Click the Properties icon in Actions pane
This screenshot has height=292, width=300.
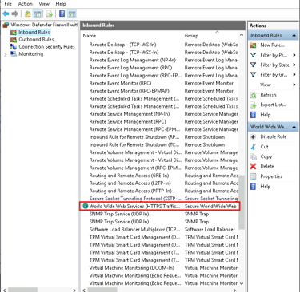coord(253,176)
